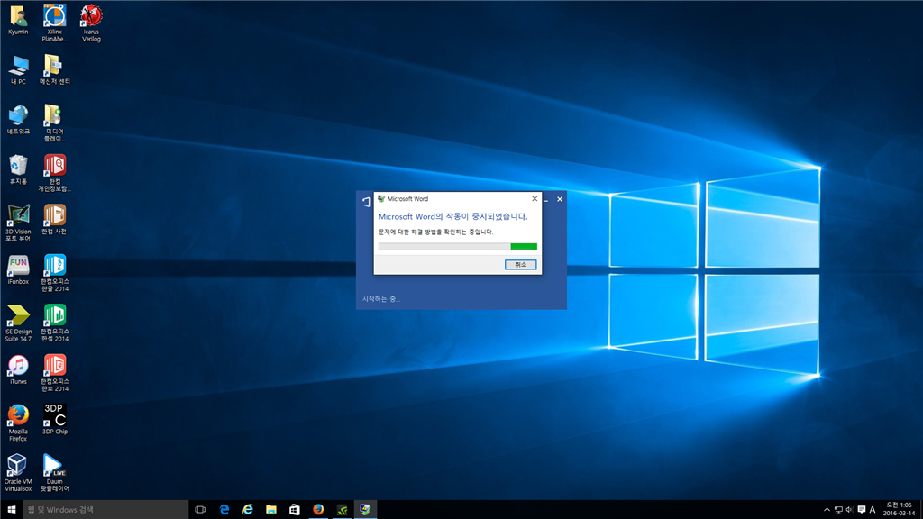
Task: Switch to Firefox on the taskbar
Action: tap(318, 510)
